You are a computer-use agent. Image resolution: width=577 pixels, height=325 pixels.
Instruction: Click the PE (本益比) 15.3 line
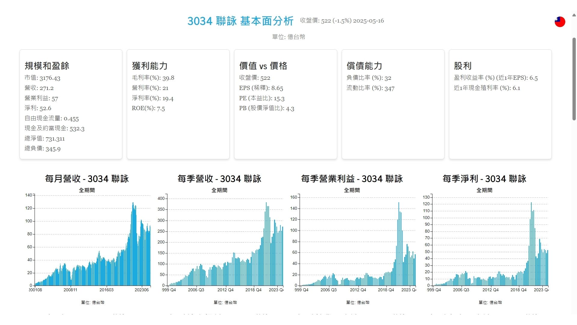click(261, 98)
